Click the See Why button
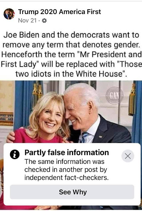Image resolution: width=142 pixels, height=214 pixels. pos(72,192)
